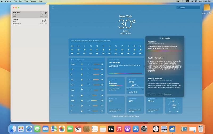Open the BreezoMeter data provider link
This screenshot has width=213, height=134.
(x=167, y=94)
